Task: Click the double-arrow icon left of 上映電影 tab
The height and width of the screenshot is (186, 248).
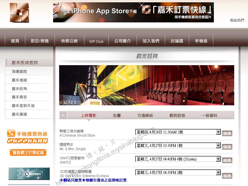Action: (x=63, y=115)
